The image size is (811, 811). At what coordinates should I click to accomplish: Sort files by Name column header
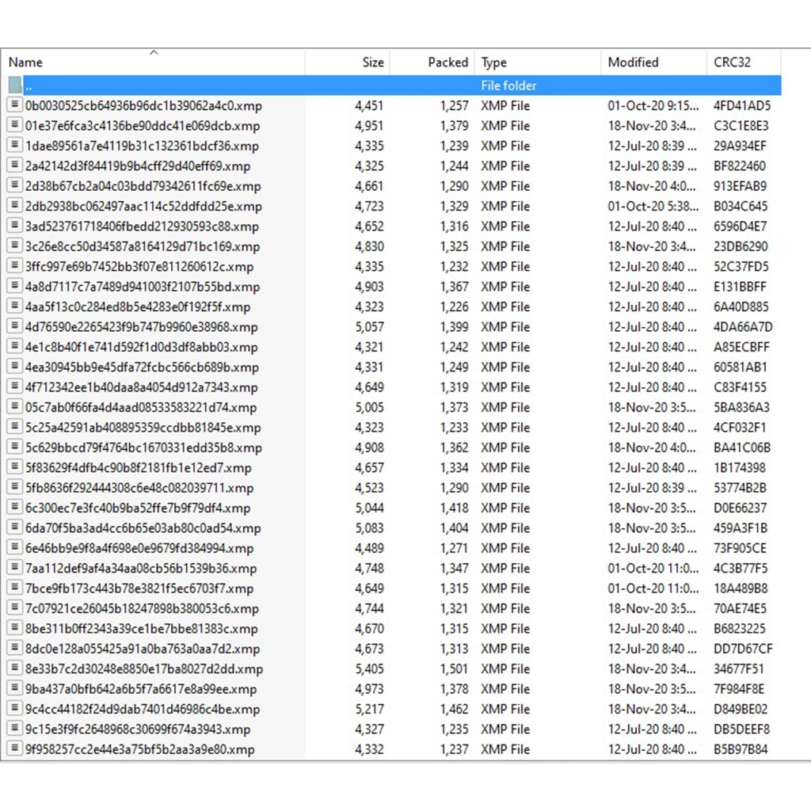point(25,63)
